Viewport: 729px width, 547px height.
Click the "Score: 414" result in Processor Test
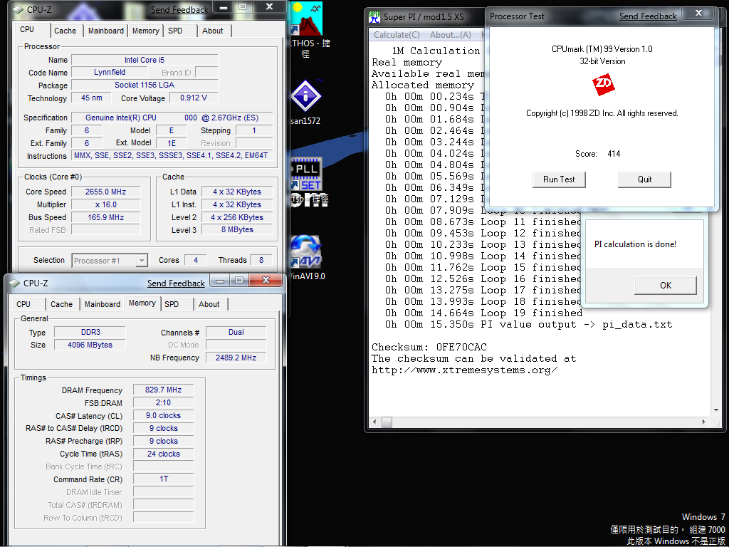(x=597, y=154)
